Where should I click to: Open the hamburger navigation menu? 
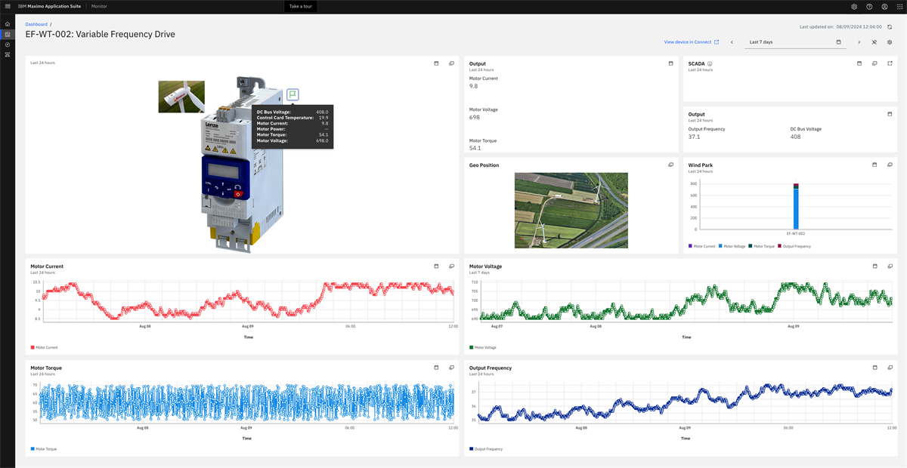(8, 6)
